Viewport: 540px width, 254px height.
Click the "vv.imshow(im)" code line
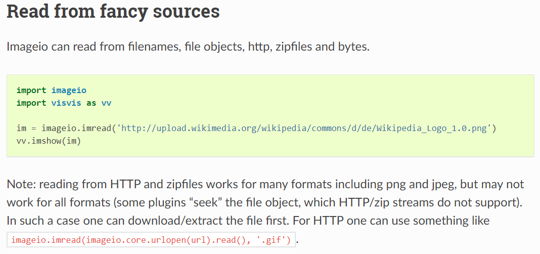49,141
